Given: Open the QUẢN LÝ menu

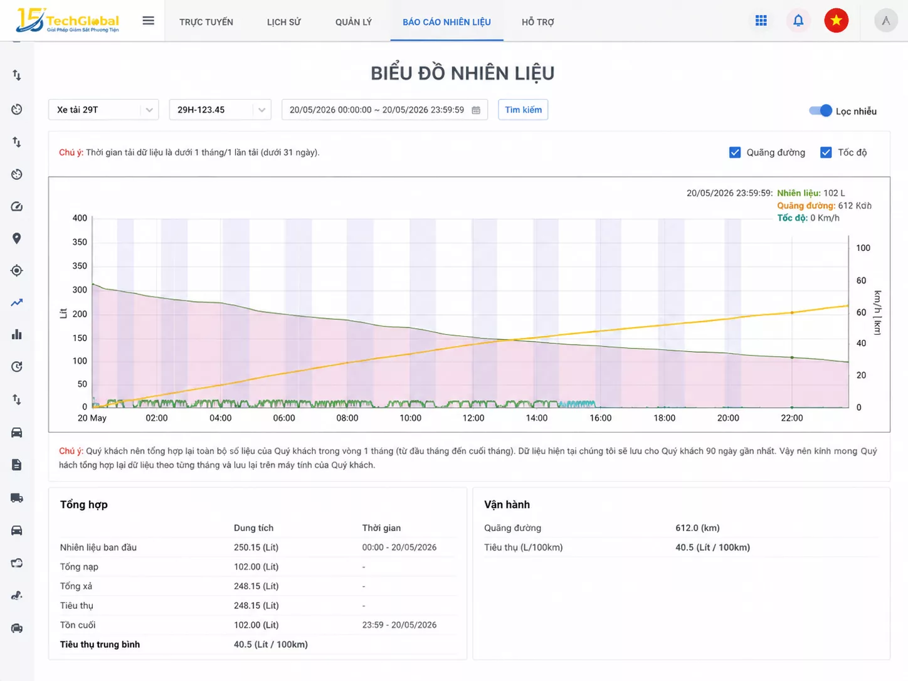Looking at the screenshot, I should coord(354,22).
